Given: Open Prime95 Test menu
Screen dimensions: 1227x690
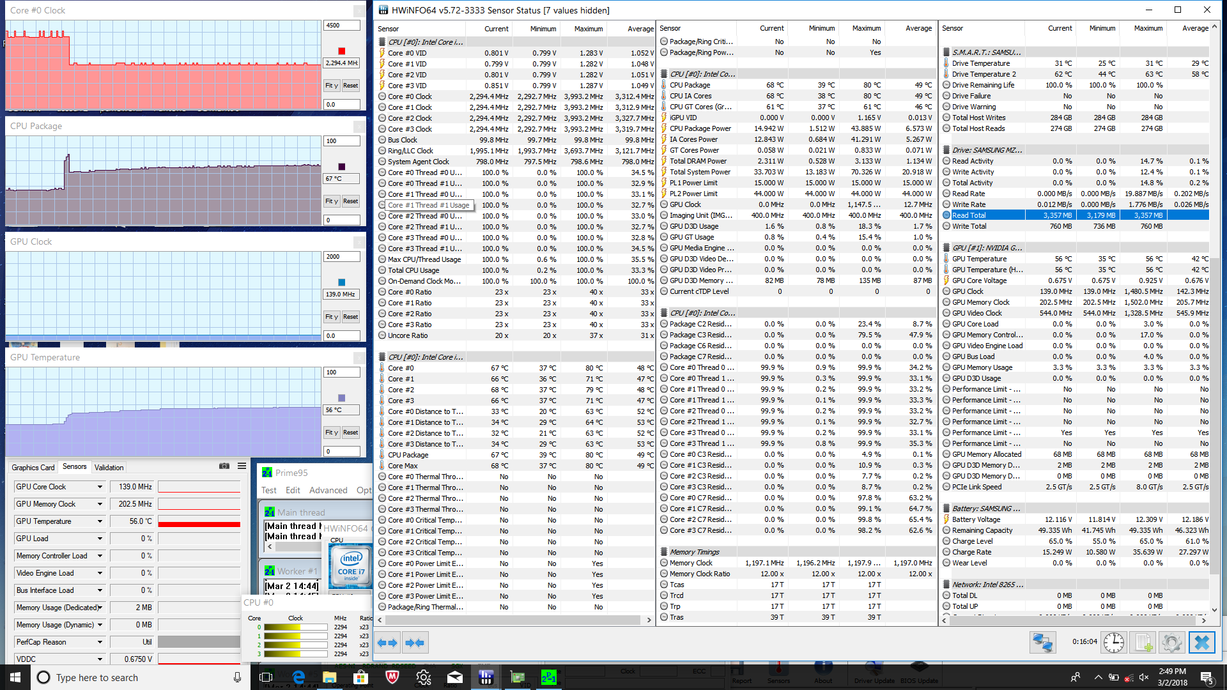Looking at the screenshot, I should 269,490.
